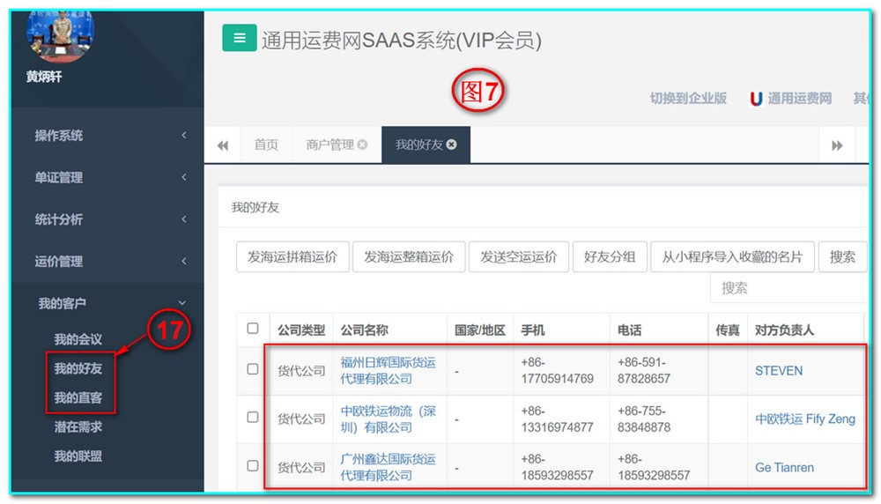Click the 发海运拼箱运价 button
881x504 pixels.
coord(292,256)
